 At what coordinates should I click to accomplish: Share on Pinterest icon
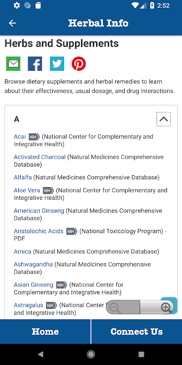(x=79, y=63)
